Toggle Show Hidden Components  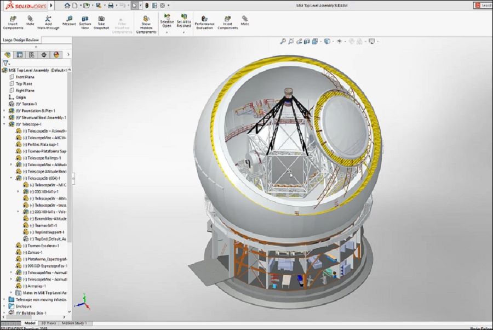pos(146,23)
